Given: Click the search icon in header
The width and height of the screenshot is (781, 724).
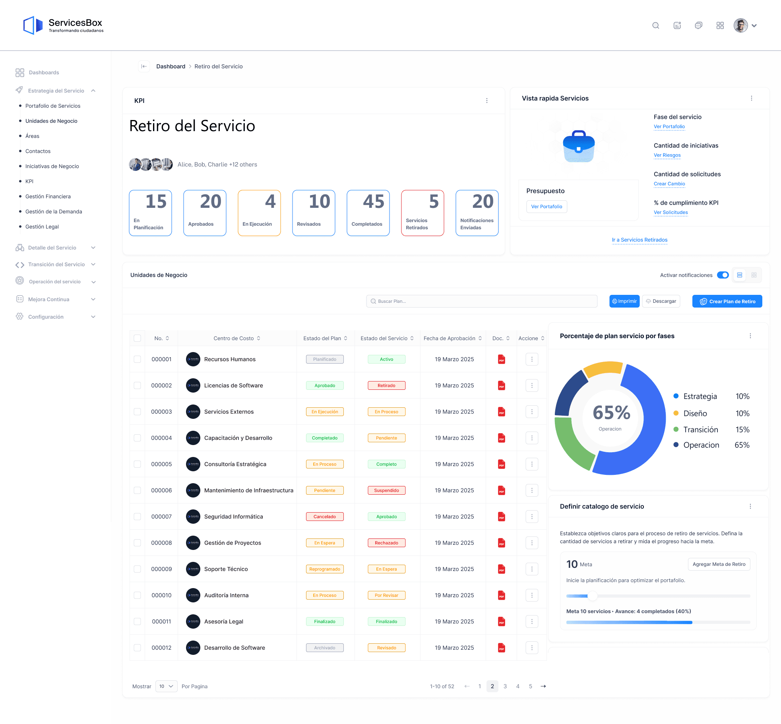Looking at the screenshot, I should coord(656,26).
